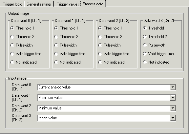
Task: Select the Process data tab
Action: point(93,4)
